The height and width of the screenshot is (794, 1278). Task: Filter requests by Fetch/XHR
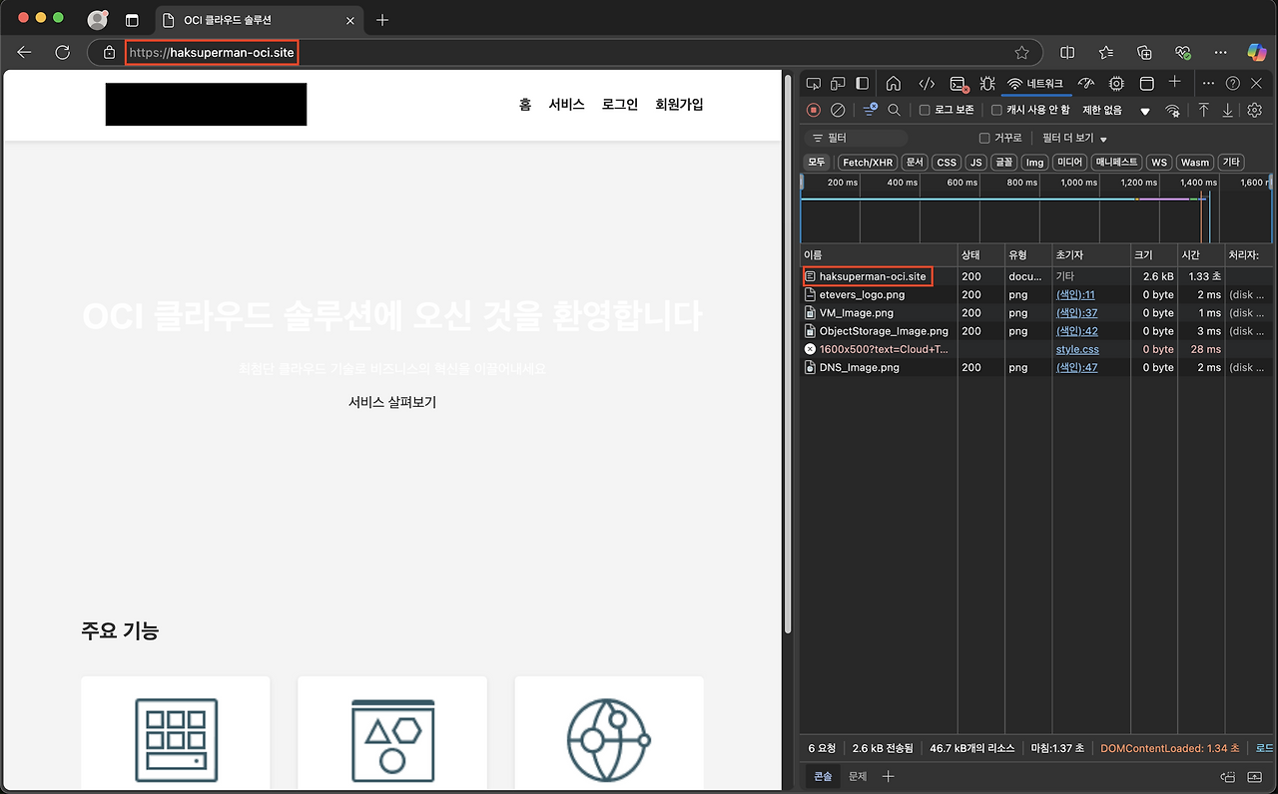click(x=867, y=162)
